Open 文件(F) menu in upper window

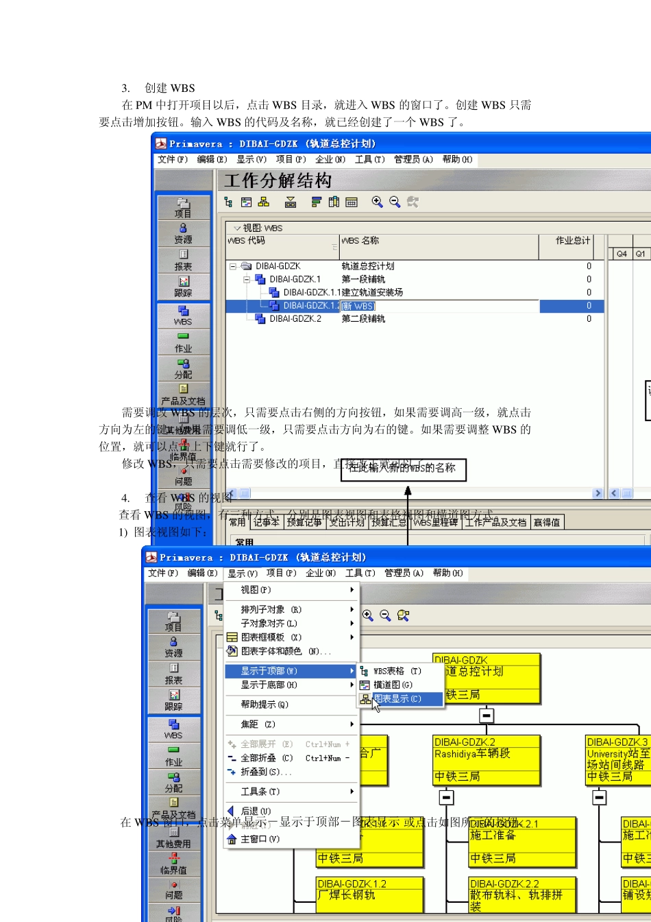(x=173, y=159)
